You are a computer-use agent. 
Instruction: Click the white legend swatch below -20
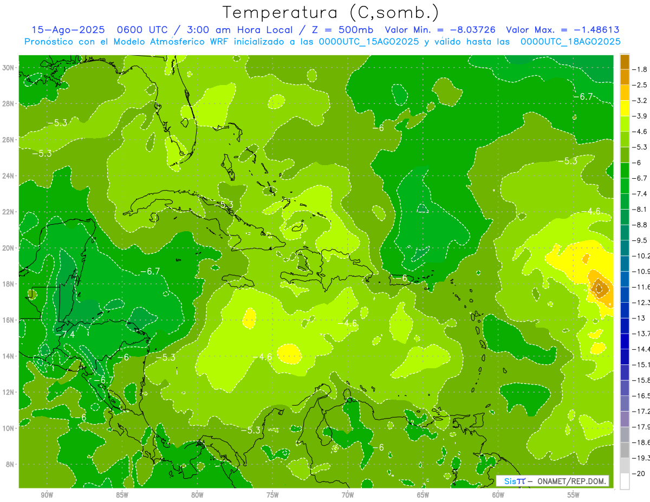(x=625, y=481)
